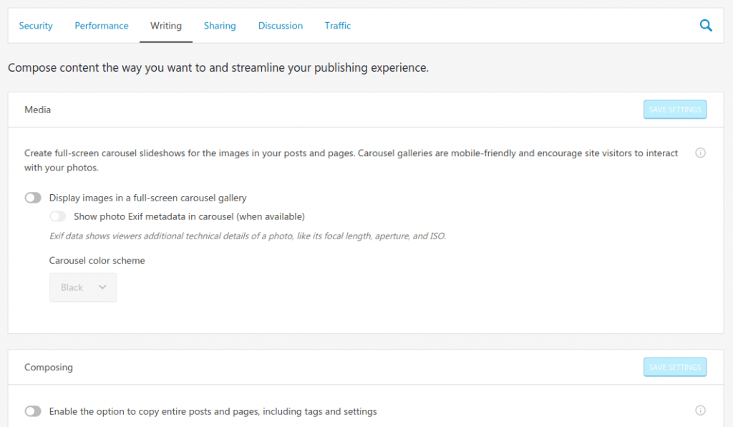The height and width of the screenshot is (427, 733).
Task: Click 'Display images in a full-screen carousel gallery' label
Action: tap(147, 198)
